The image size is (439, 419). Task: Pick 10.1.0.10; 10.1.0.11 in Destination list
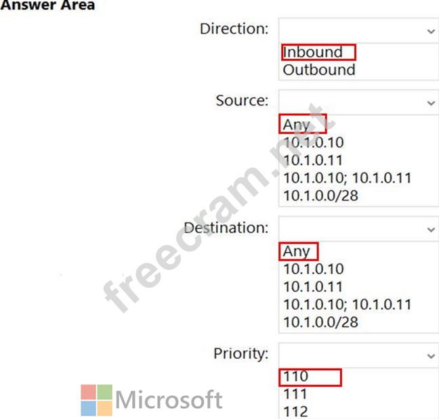[x=347, y=305]
